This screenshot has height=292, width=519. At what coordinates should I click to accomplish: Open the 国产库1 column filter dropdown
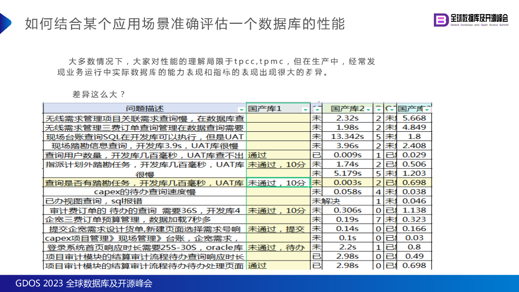(305, 109)
